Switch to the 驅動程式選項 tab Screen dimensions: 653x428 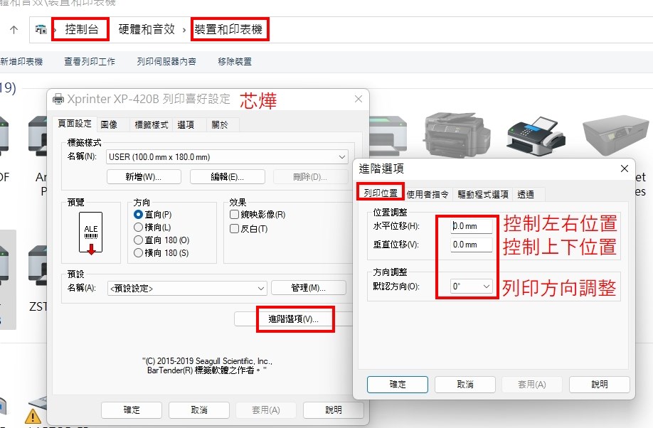pos(482,193)
